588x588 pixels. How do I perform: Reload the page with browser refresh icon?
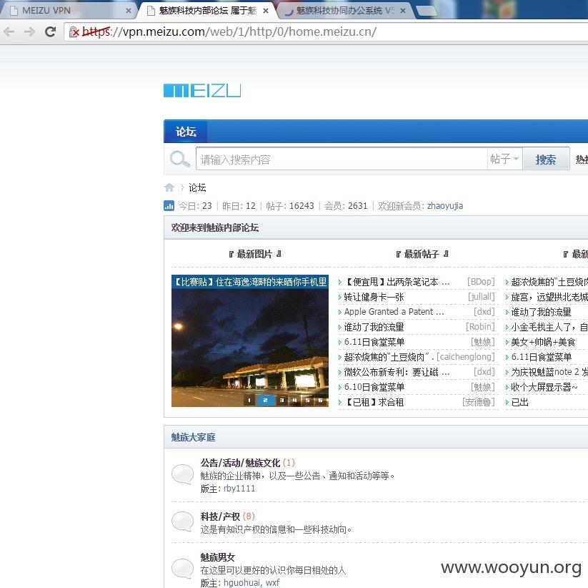tap(50, 32)
